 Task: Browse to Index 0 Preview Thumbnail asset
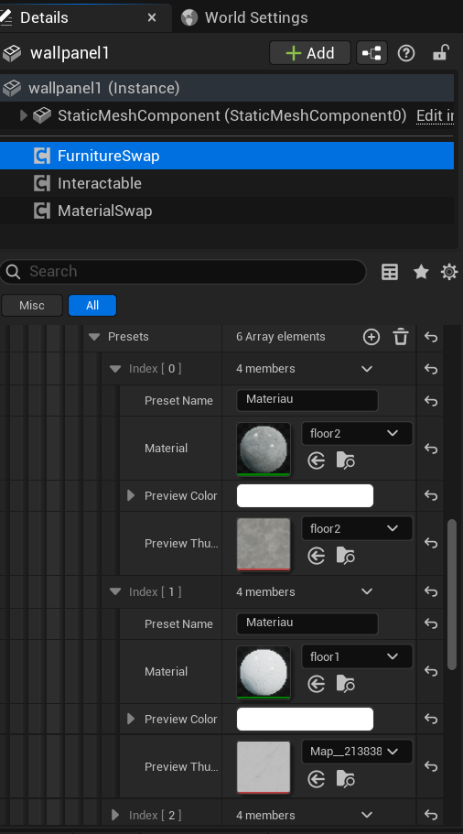click(346, 557)
